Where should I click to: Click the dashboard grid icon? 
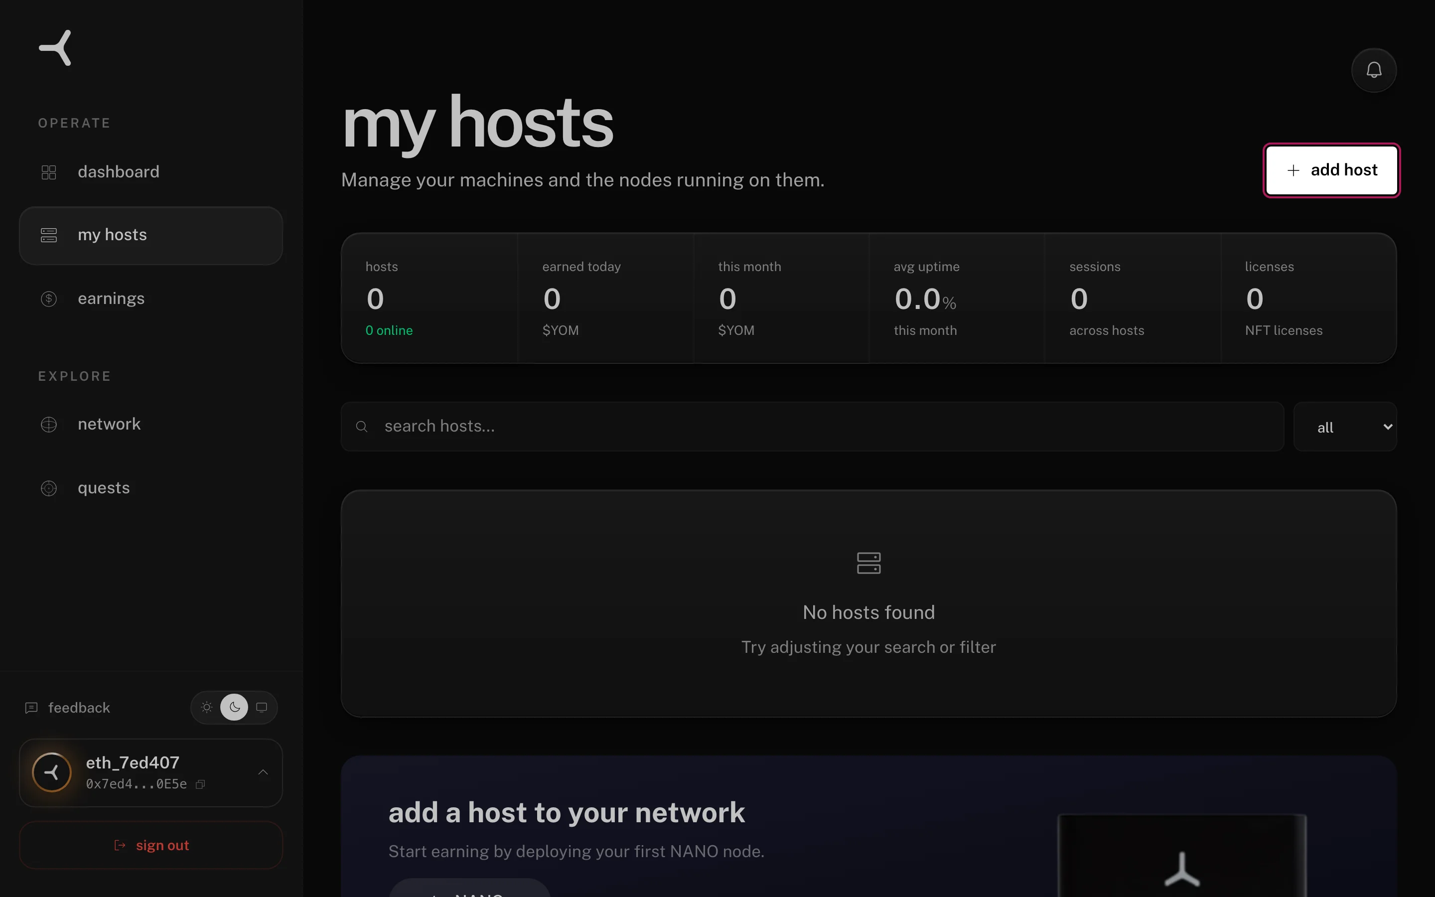tap(49, 172)
